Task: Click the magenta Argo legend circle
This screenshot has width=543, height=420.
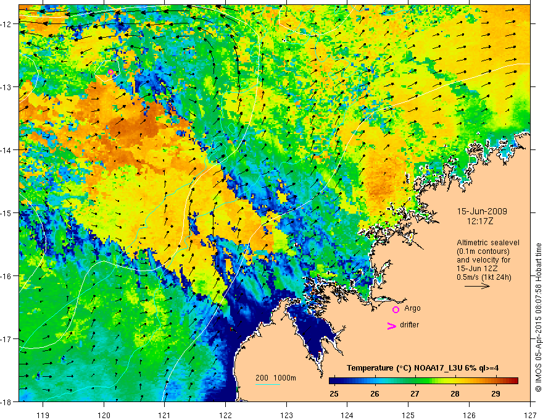Action: click(396, 309)
